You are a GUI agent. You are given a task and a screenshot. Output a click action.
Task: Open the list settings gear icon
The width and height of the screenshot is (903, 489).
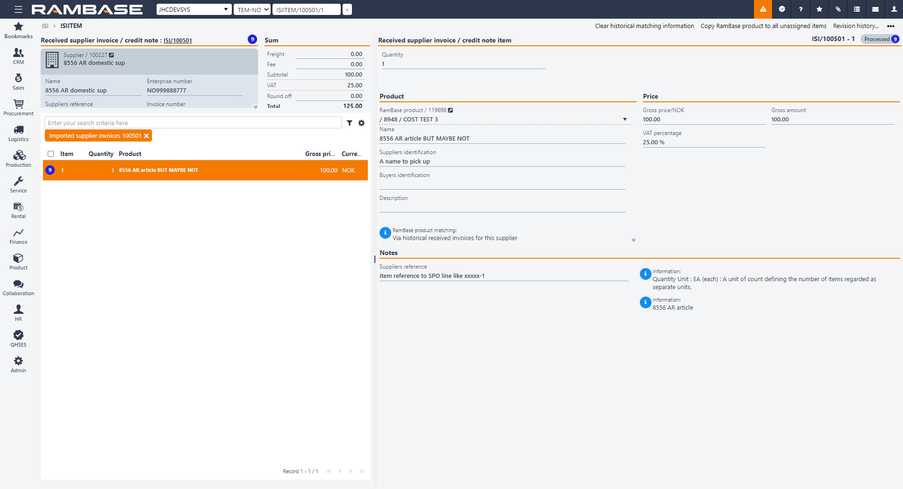coord(361,123)
